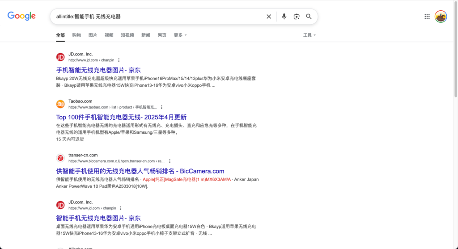Click the biccamera.com.c.lj.hpcn.transer-cn.com URL text
Viewport: 458px width, 249px height.
point(117,161)
